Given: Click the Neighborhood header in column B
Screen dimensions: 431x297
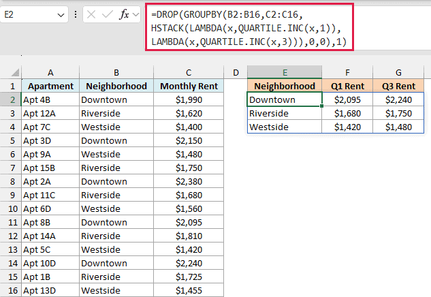Looking at the screenshot, I should click(116, 86).
